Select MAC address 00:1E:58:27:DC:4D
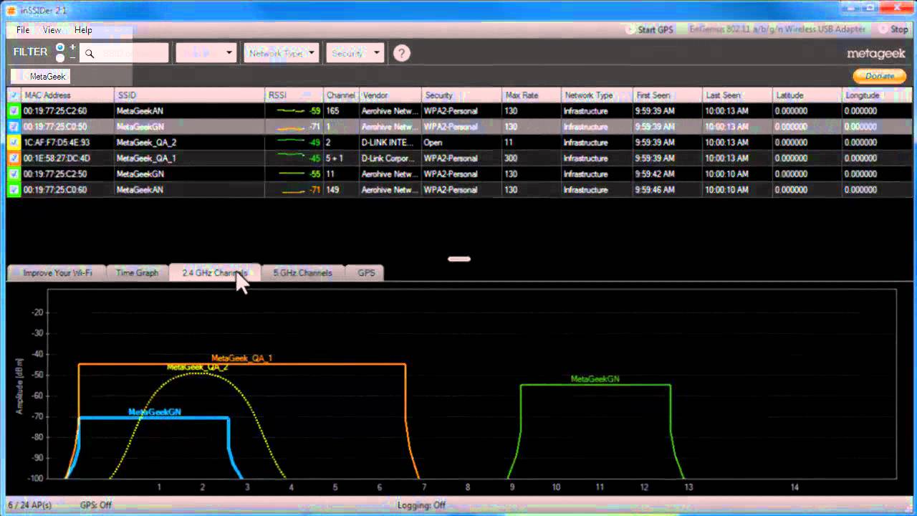 click(57, 158)
